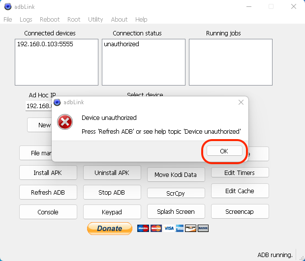The width and height of the screenshot is (305, 261).
Task: Click the adbLink icon in dialog title
Action: pos(57,102)
